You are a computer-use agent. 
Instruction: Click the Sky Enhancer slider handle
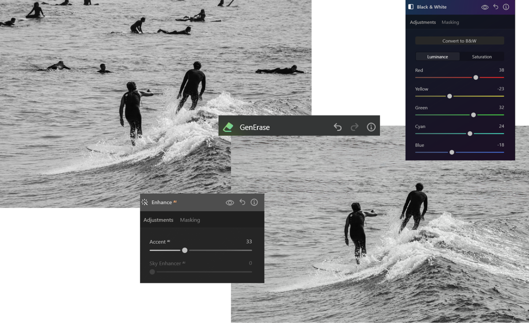[152, 272]
